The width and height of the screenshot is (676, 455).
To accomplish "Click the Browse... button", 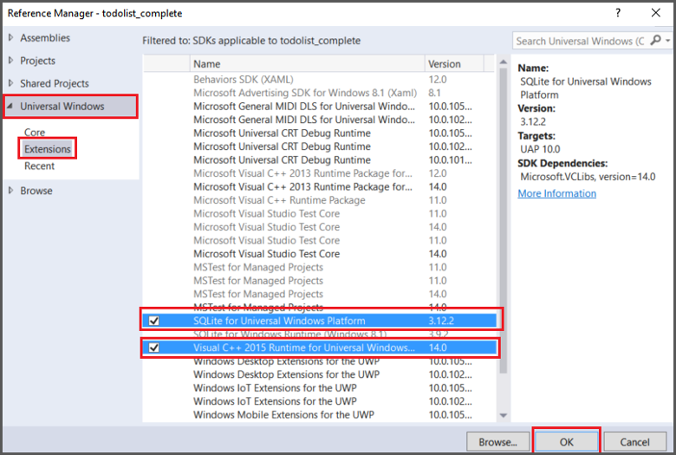I will tap(497, 442).
